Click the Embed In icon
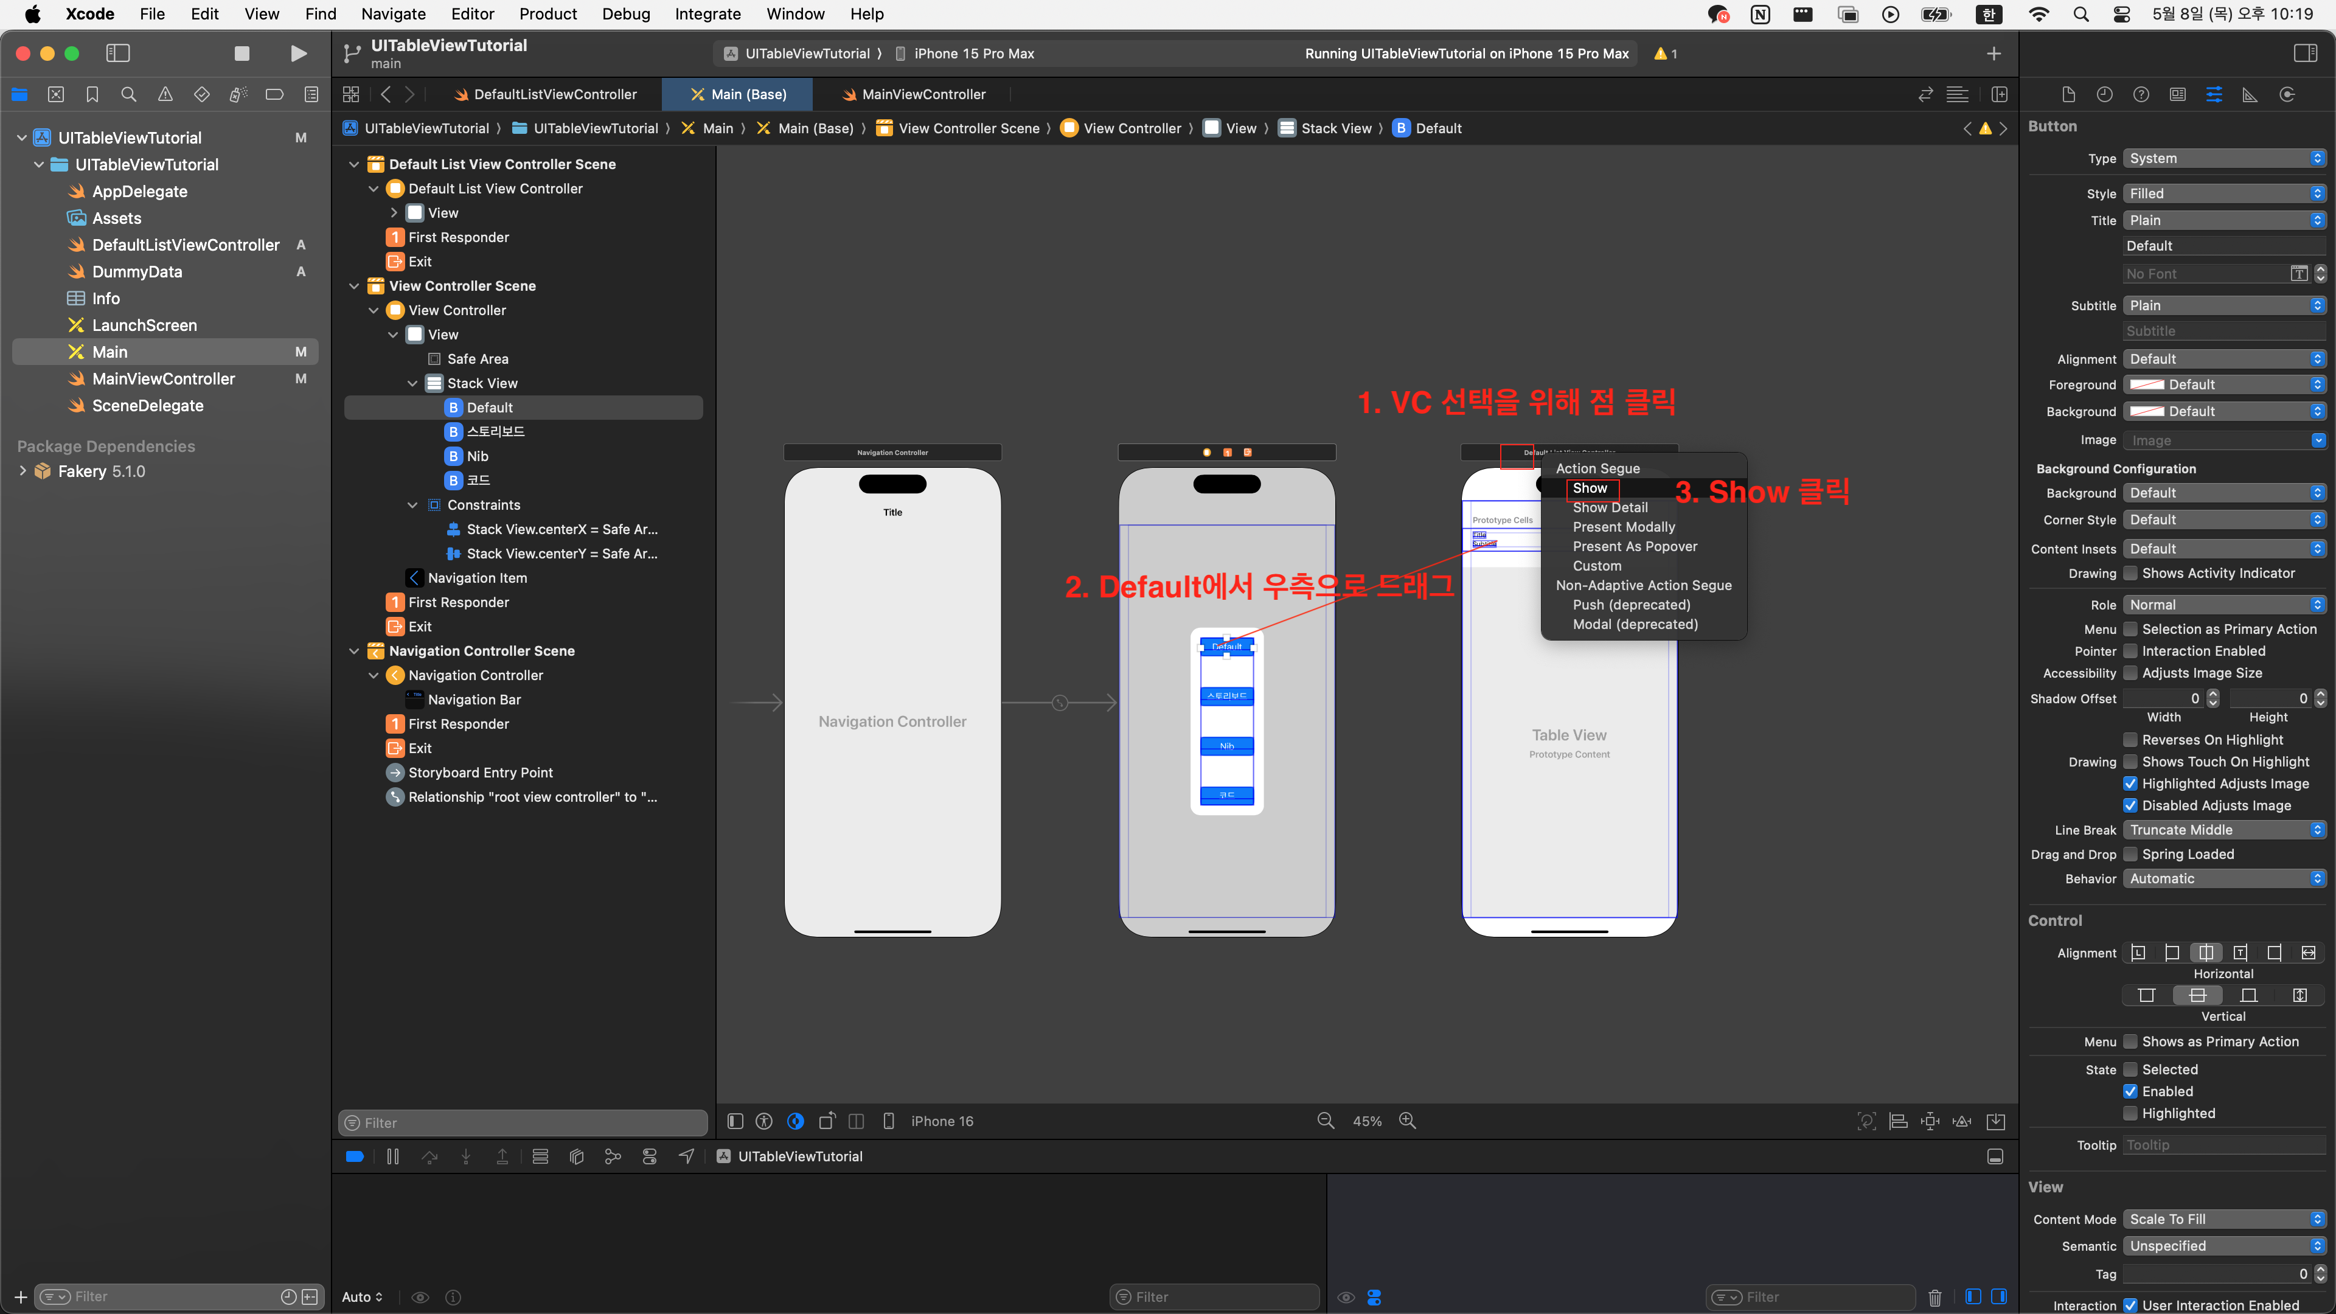2336x1314 pixels. point(1996,1121)
